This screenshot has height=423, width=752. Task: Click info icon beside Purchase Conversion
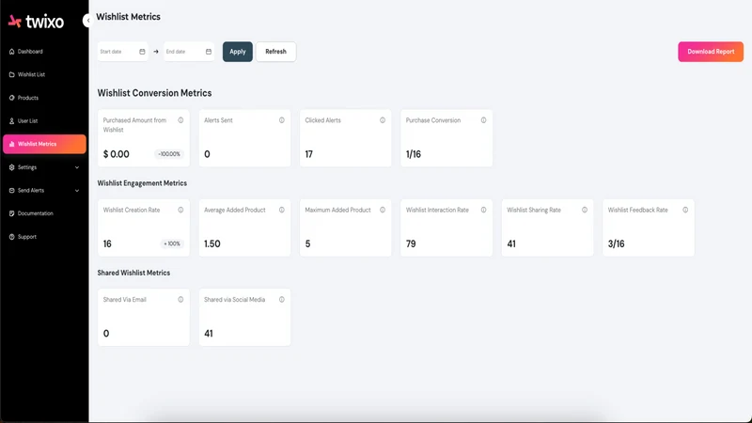(483, 120)
